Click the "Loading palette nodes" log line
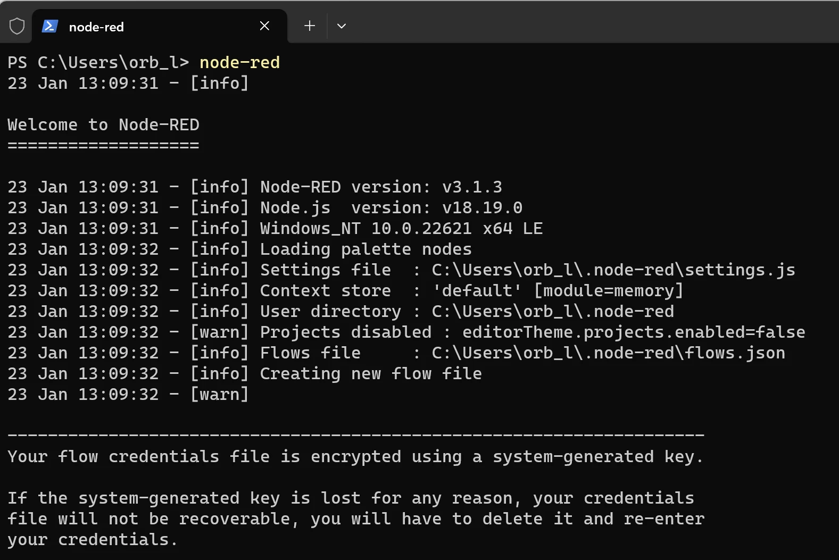Image resolution: width=839 pixels, height=560 pixels. click(x=365, y=249)
